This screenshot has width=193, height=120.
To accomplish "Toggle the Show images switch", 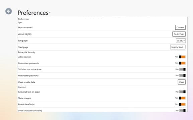I will [182, 98].
